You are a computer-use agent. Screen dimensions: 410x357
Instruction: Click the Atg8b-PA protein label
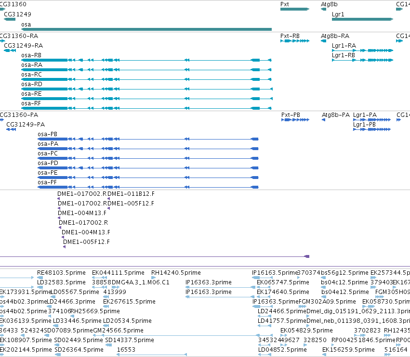point(336,115)
